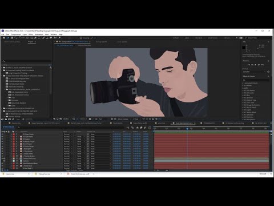Open the Effect menu

pos(31,34)
